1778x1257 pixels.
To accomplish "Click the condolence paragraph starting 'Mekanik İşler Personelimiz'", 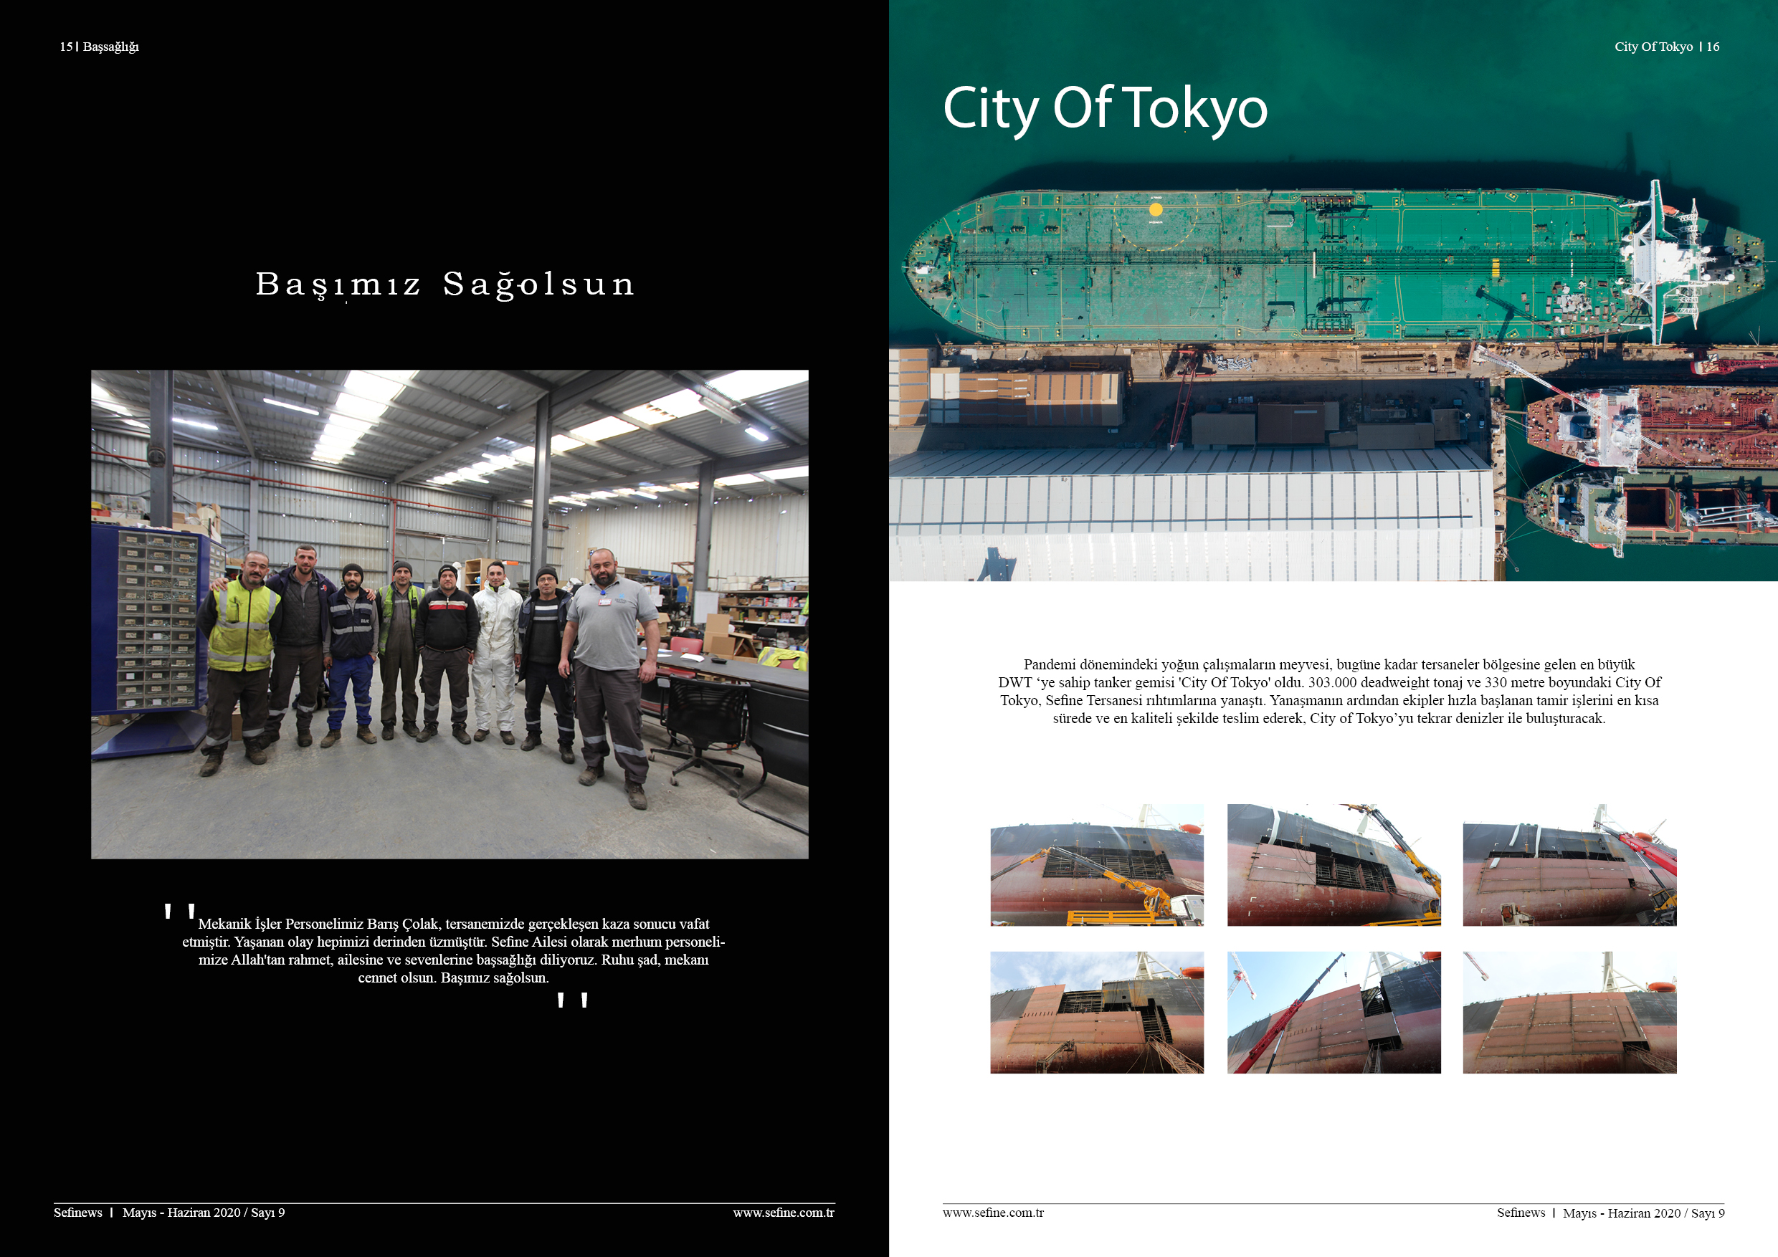I will [454, 950].
